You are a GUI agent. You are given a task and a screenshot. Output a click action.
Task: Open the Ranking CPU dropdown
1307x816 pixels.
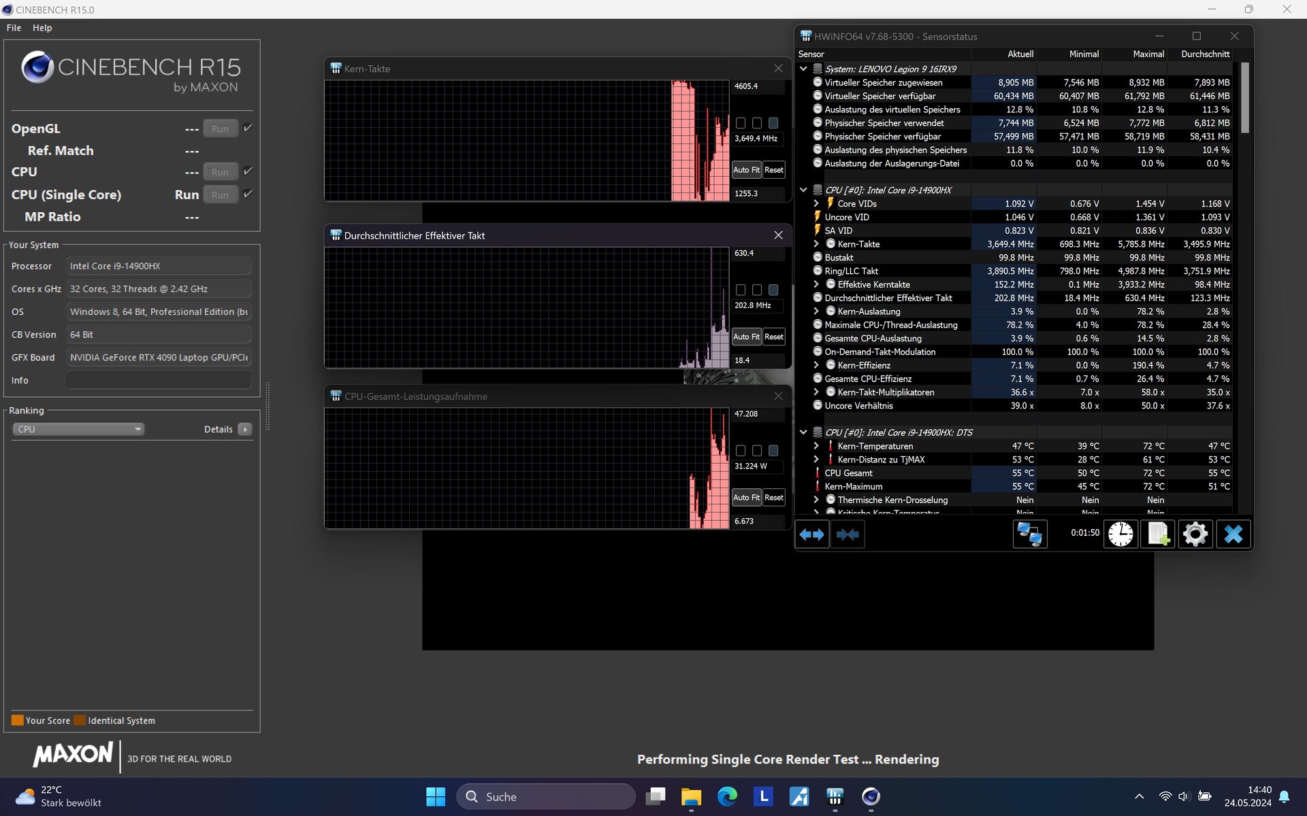[x=78, y=429]
